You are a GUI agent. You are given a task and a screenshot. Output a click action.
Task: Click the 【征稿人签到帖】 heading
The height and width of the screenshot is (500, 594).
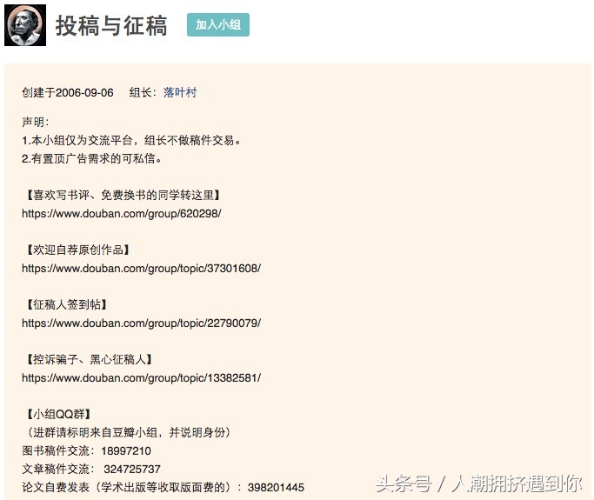(67, 304)
